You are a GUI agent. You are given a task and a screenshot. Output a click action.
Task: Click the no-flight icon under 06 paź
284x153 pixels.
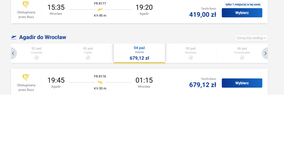click(242, 58)
